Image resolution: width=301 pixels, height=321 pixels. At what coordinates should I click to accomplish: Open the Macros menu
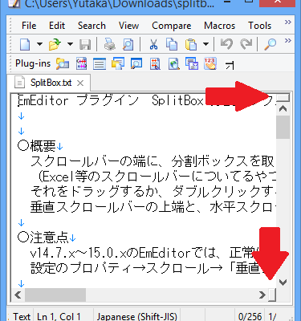[x=220, y=26]
